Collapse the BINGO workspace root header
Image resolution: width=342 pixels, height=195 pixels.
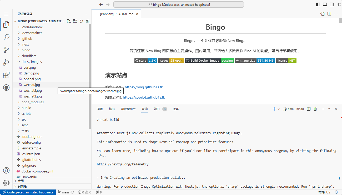tap(39, 21)
